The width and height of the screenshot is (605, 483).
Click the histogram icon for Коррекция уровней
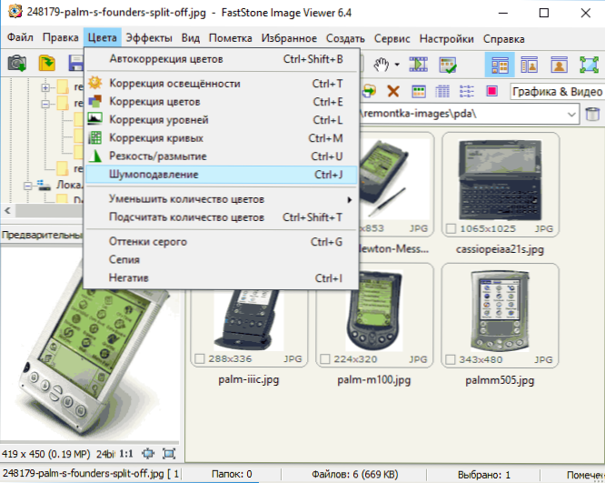(x=94, y=119)
